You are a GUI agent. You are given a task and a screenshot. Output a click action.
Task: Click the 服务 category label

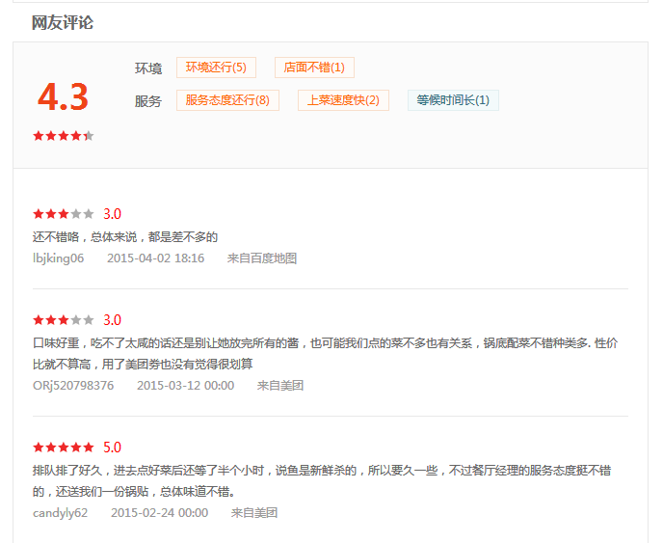pos(148,101)
